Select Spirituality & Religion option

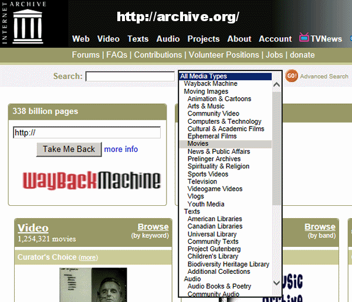click(x=226, y=167)
